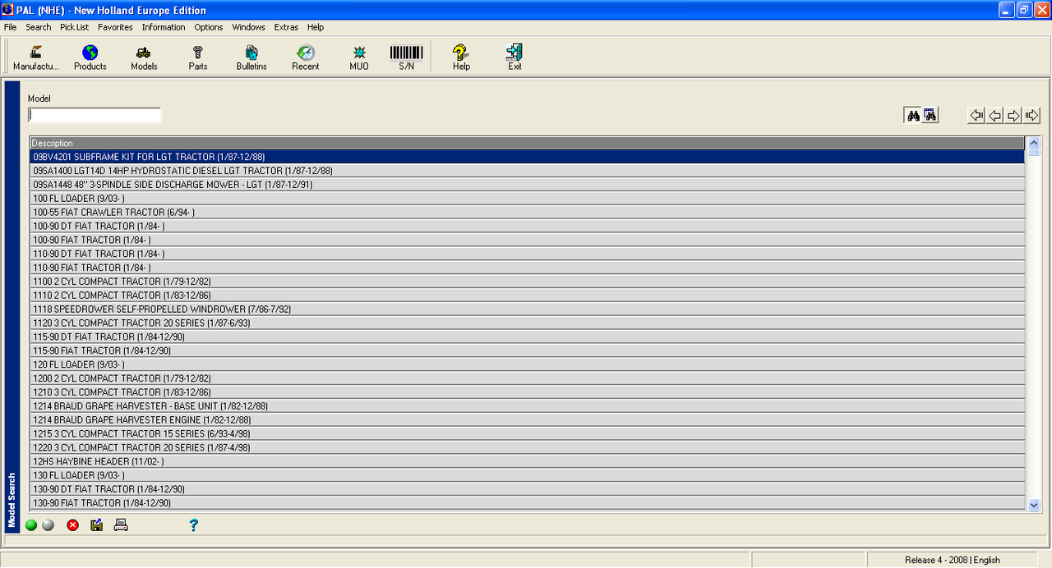
Task: Click the printer icon
Action: (121, 525)
